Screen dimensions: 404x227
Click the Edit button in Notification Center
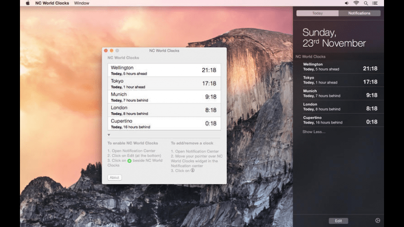coord(339,221)
